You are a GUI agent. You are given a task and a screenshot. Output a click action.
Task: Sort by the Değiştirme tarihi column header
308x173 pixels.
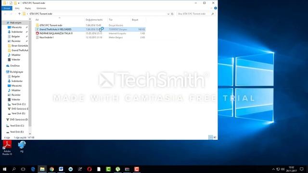pos(94,20)
